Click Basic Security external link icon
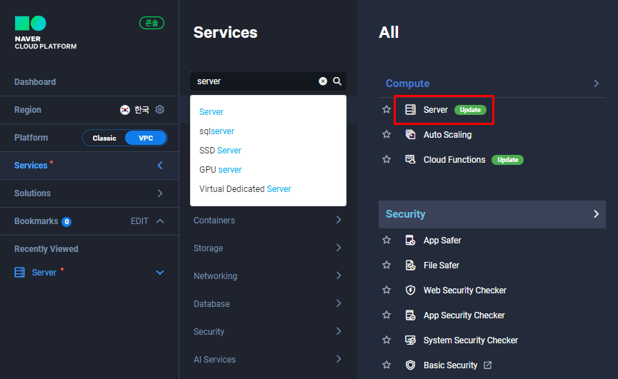Screen dimensions: 618x379 coord(487,365)
